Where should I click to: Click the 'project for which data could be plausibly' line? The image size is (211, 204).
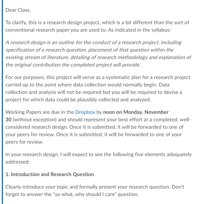coord(78,100)
